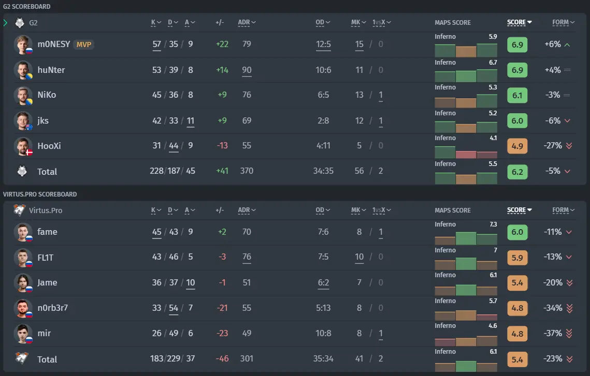Sort Virtus.Pro table by ADR
590x376 pixels.
tap(247, 210)
